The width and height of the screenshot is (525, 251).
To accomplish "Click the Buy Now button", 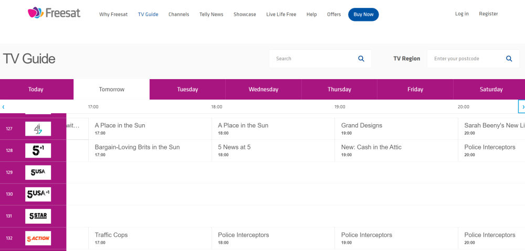I will tap(363, 14).
